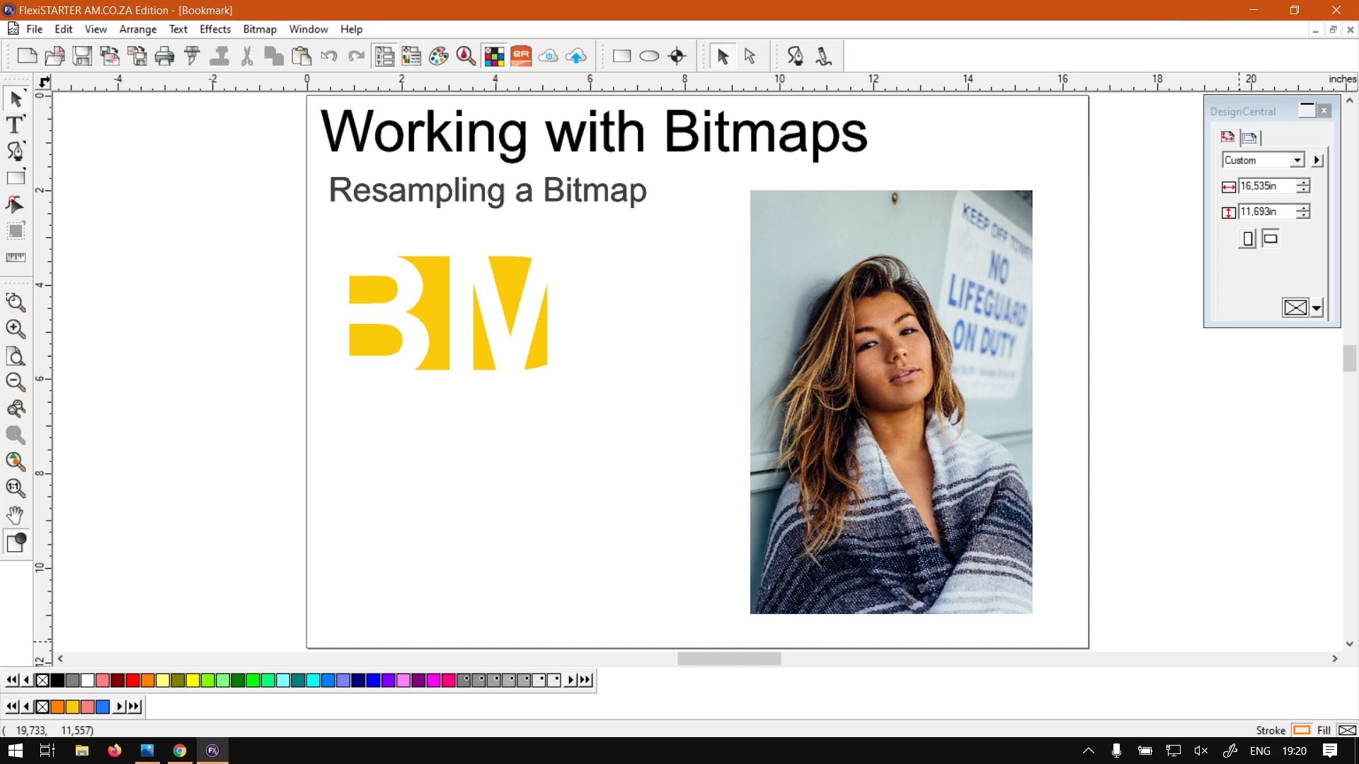Click the Zoom Out magnifier tool

[x=16, y=382]
